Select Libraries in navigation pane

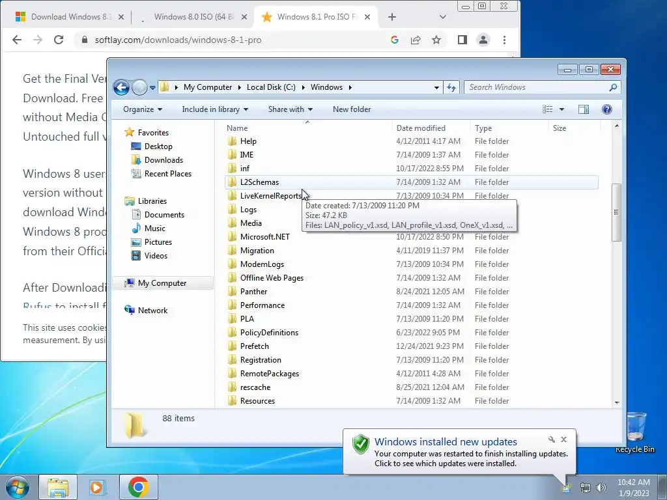pos(152,201)
